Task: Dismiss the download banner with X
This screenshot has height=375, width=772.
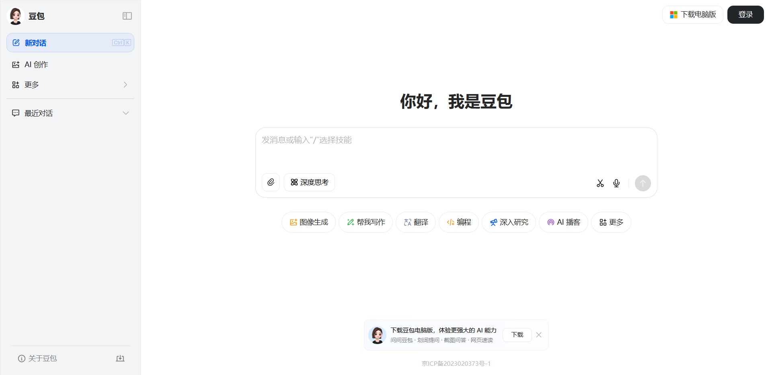Action: [x=539, y=335]
